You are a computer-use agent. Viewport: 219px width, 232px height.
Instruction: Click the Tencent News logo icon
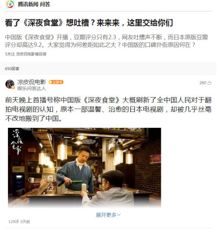[x=10, y=4]
